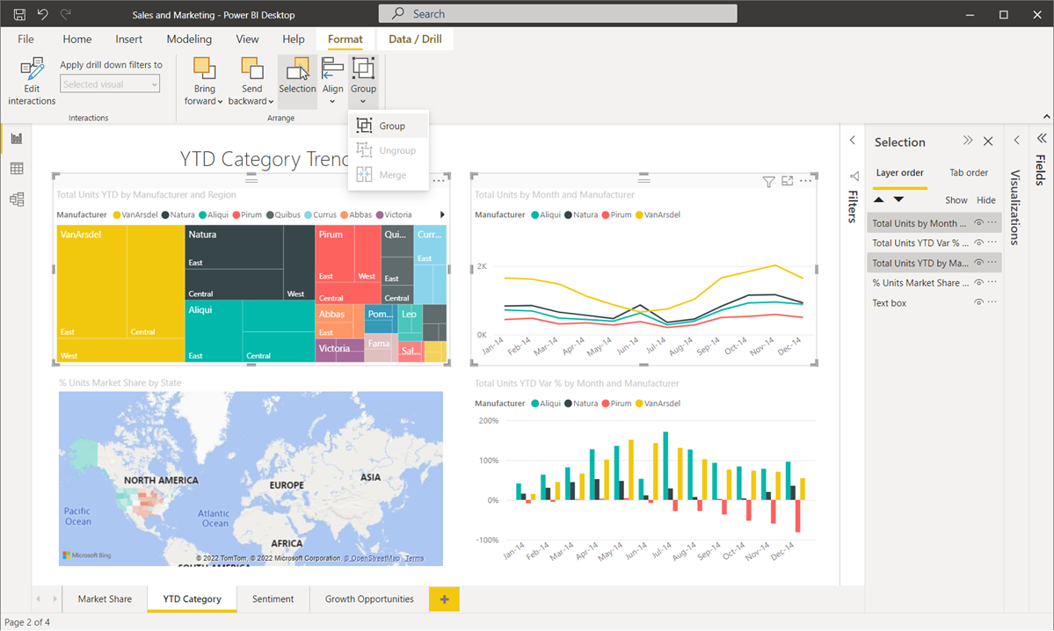Hide the Total Units YTD Var % layer
1054x631 pixels.
tap(978, 242)
